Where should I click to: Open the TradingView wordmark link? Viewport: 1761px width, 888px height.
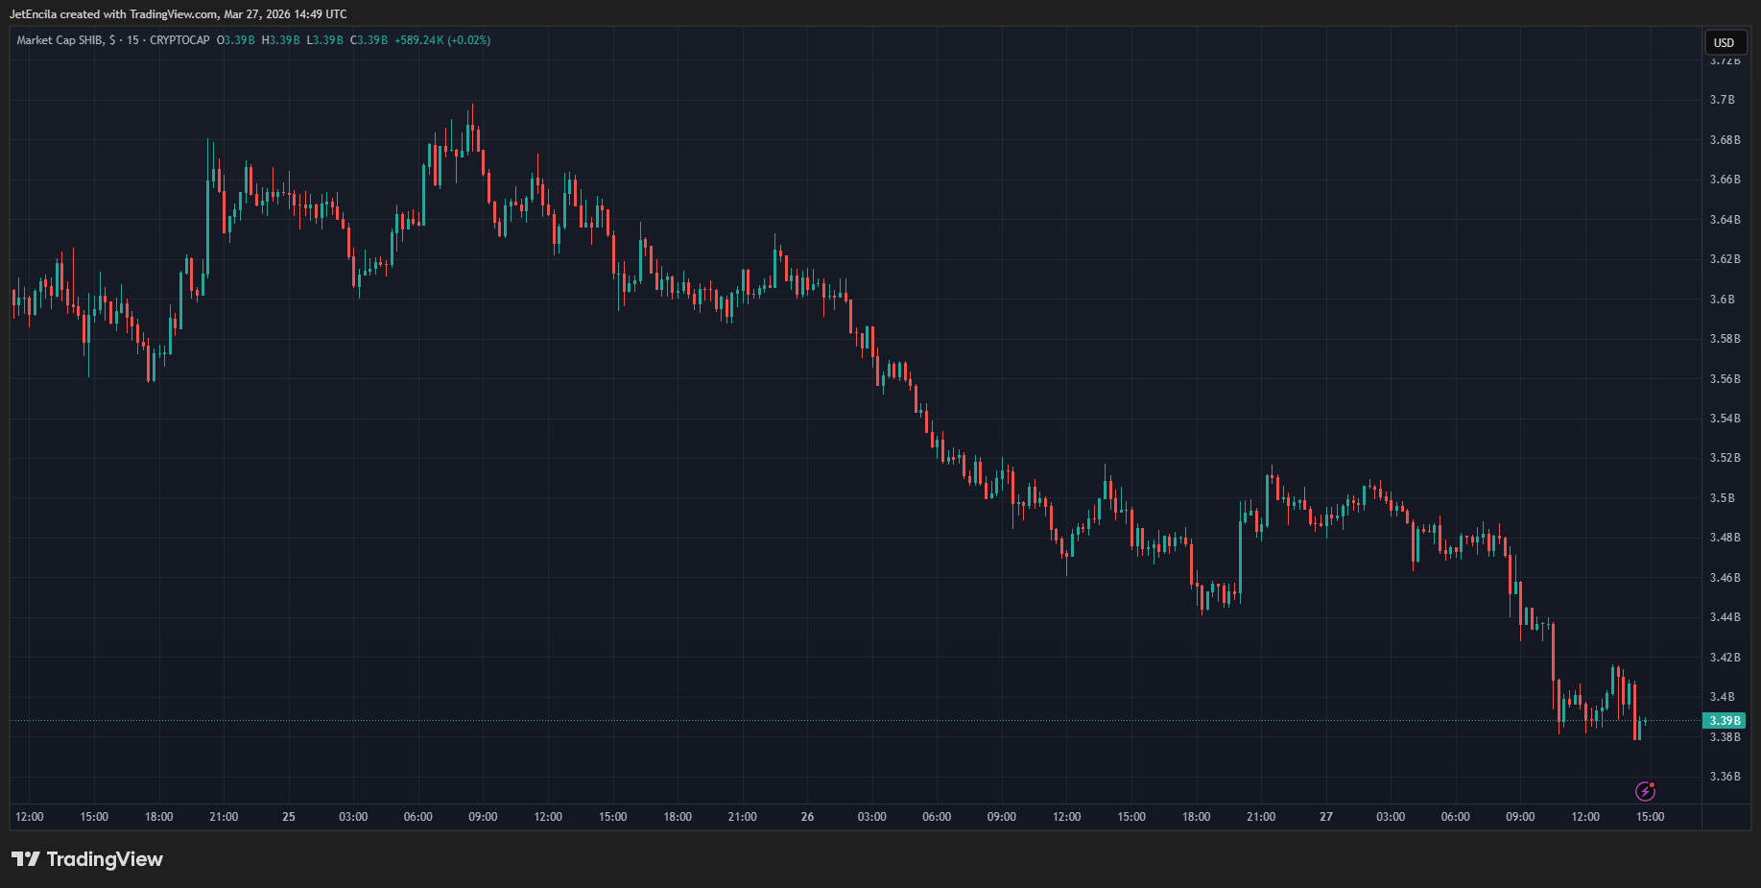105,859
